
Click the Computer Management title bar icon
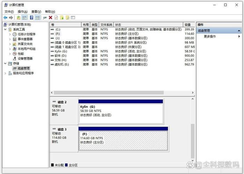click(6, 5)
